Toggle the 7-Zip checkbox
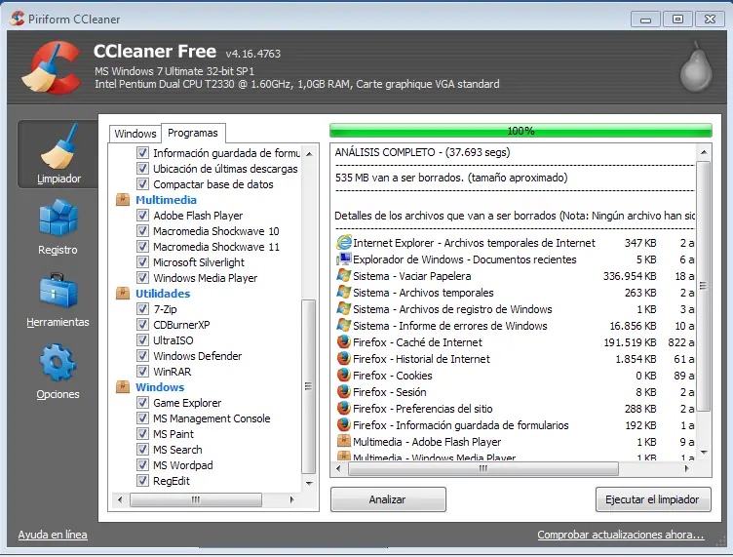Screen dimensions: 733x557 pyautogui.click(x=142, y=308)
